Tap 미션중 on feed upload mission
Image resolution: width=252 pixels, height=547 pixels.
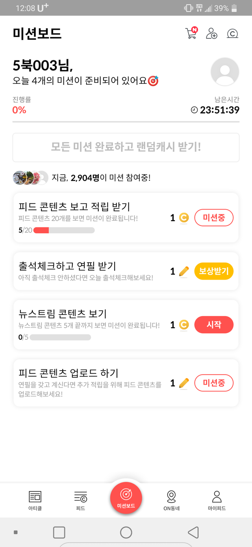[214, 382]
